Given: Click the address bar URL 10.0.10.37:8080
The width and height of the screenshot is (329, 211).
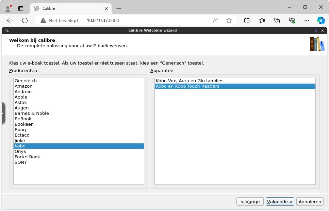Looking at the screenshot, I should point(103,20).
